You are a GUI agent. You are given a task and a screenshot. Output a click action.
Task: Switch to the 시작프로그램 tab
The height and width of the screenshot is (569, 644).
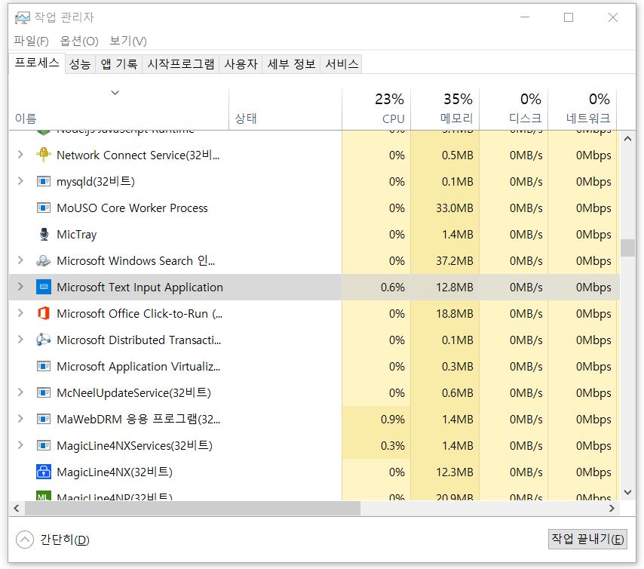[x=181, y=64]
